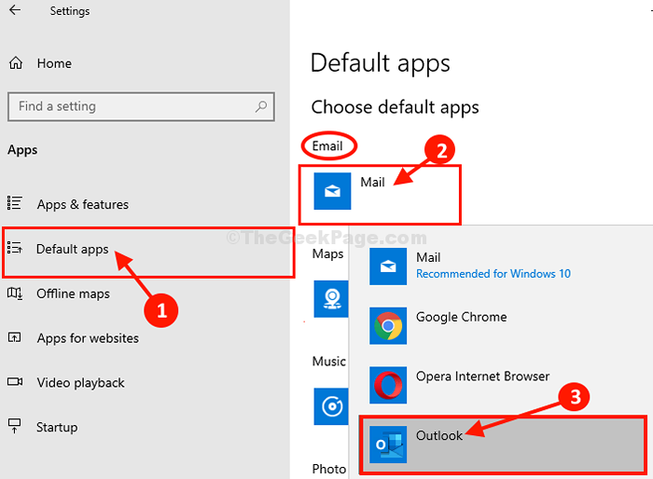Image resolution: width=653 pixels, height=479 pixels.
Task: Click the Groove Music app icon
Action: click(331, 406)
